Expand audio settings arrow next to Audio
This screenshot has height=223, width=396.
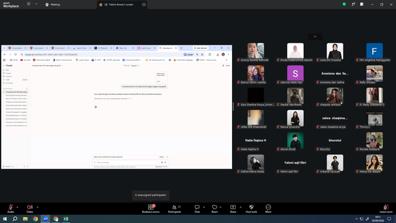pos(17,207)
